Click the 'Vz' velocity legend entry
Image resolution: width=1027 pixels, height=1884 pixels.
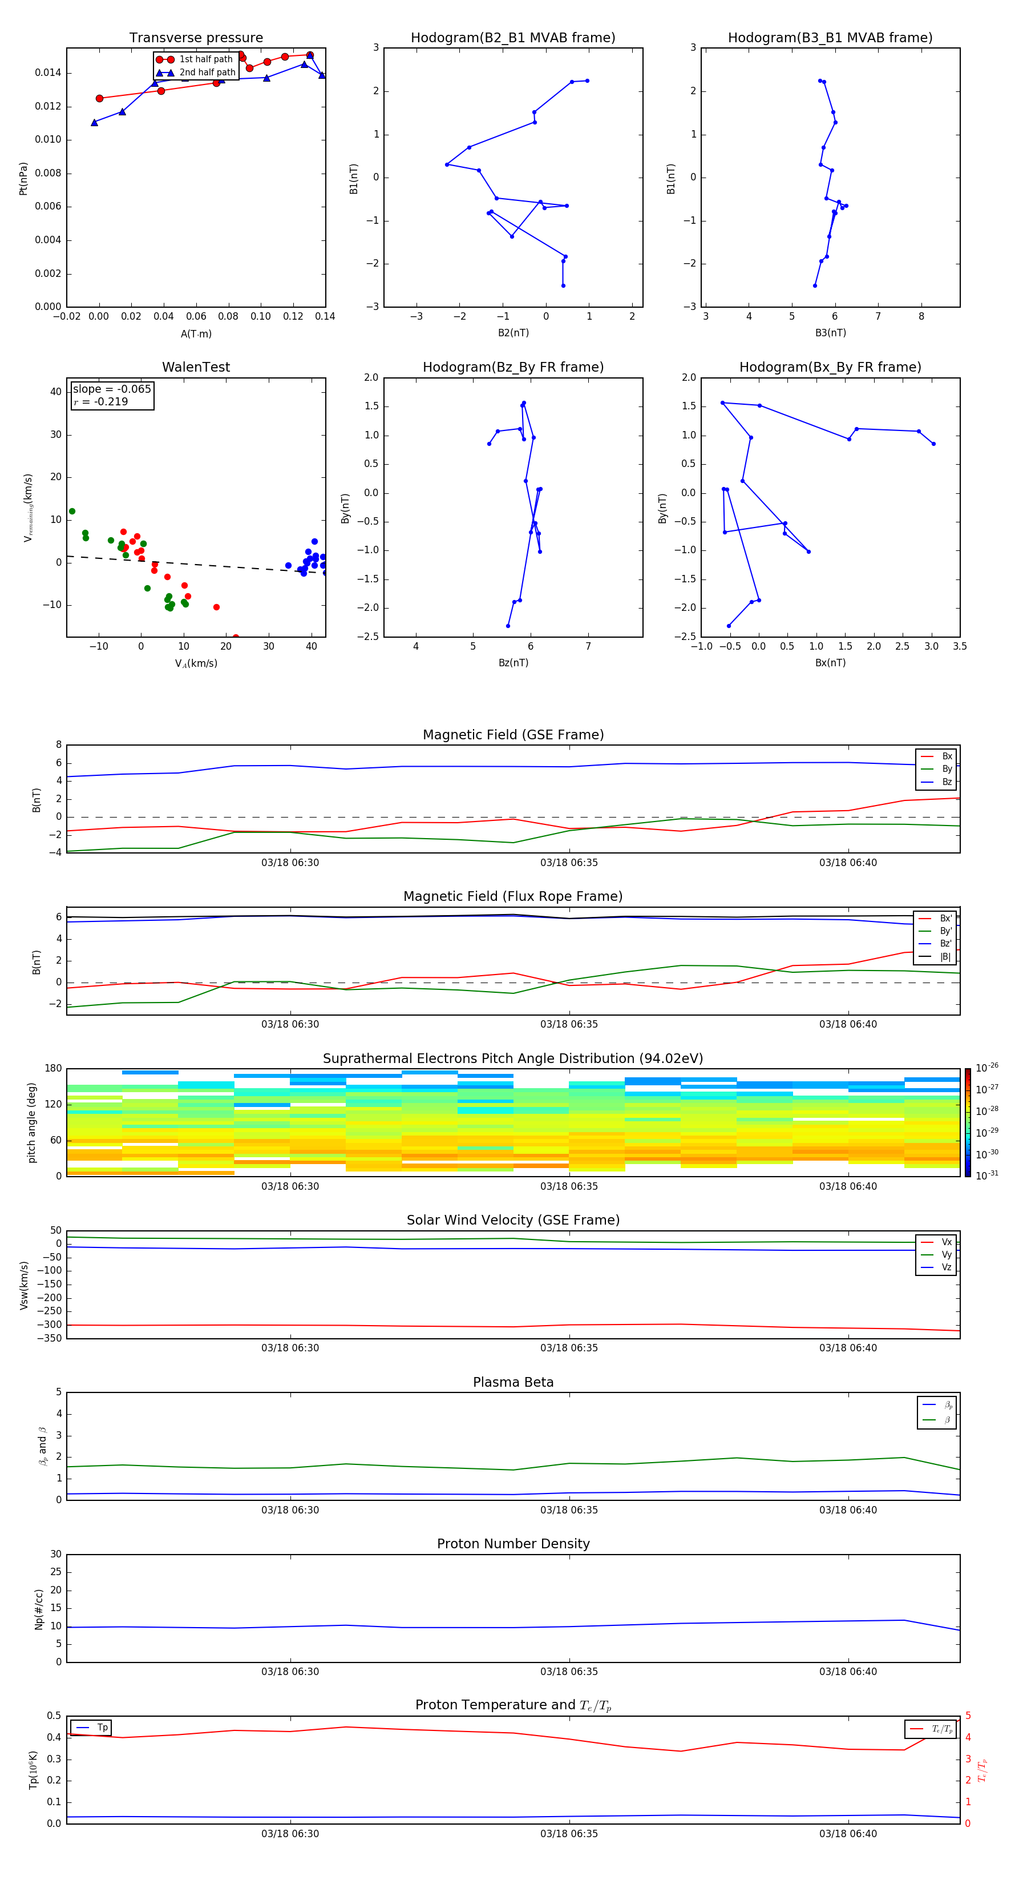coord(936,1267)
